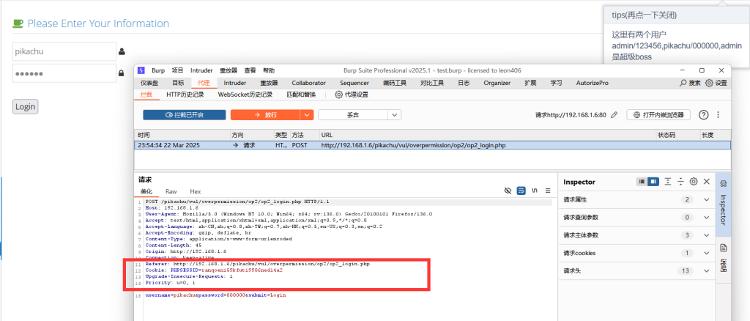Switch Inspector to side layout icon
This screenshot has width=750, height=321.
point(653,182)
